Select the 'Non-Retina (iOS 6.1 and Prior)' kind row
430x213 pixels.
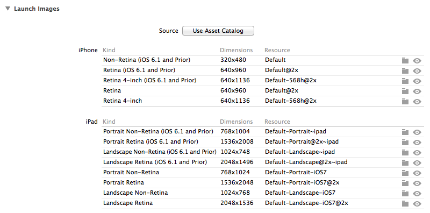(x=262, y=60)
